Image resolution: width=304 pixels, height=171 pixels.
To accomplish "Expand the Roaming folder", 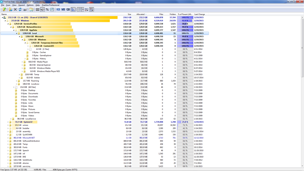I will click(x=17, y=81).
